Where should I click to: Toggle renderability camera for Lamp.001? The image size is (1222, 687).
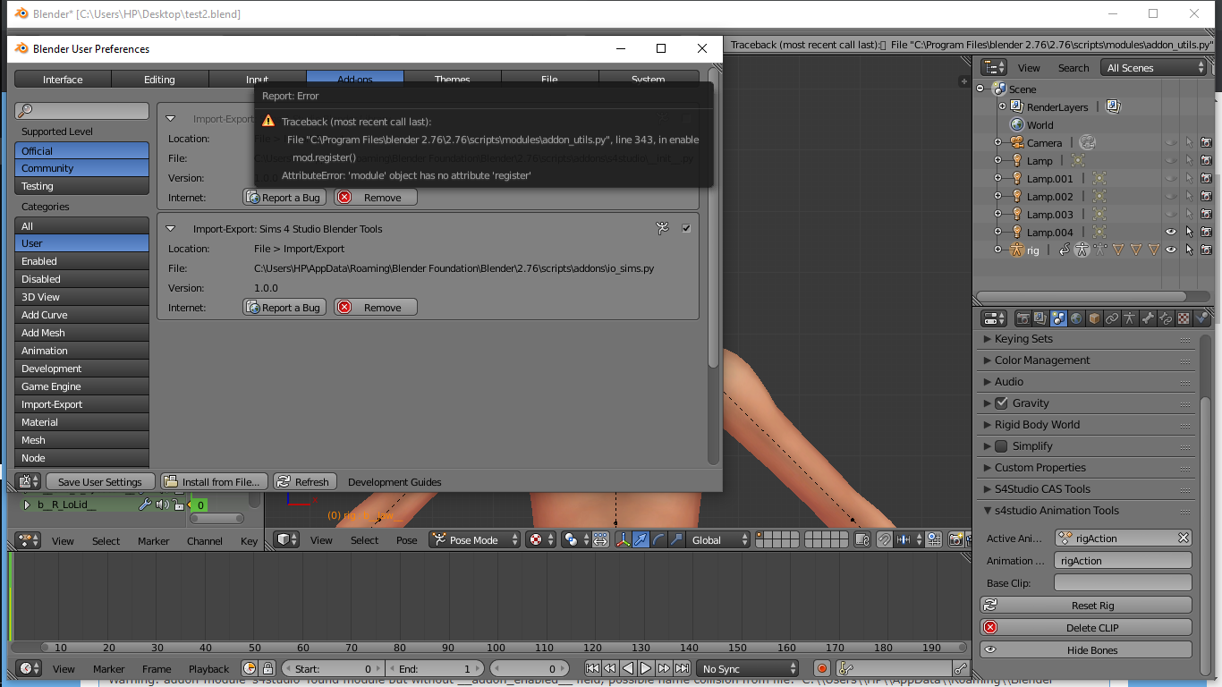[1206, 179]
